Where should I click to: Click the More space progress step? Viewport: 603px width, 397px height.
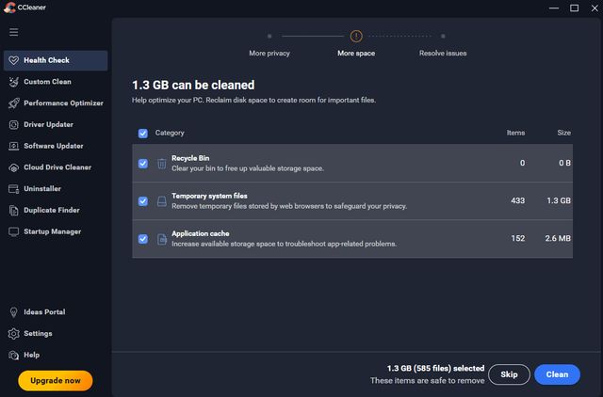pyautogui.click(x=356, y=38)
